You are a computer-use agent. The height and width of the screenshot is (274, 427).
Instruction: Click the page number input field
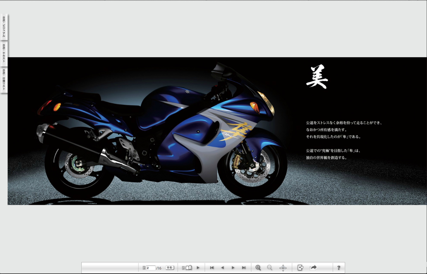pyautogui.click(x=150, y=268)
